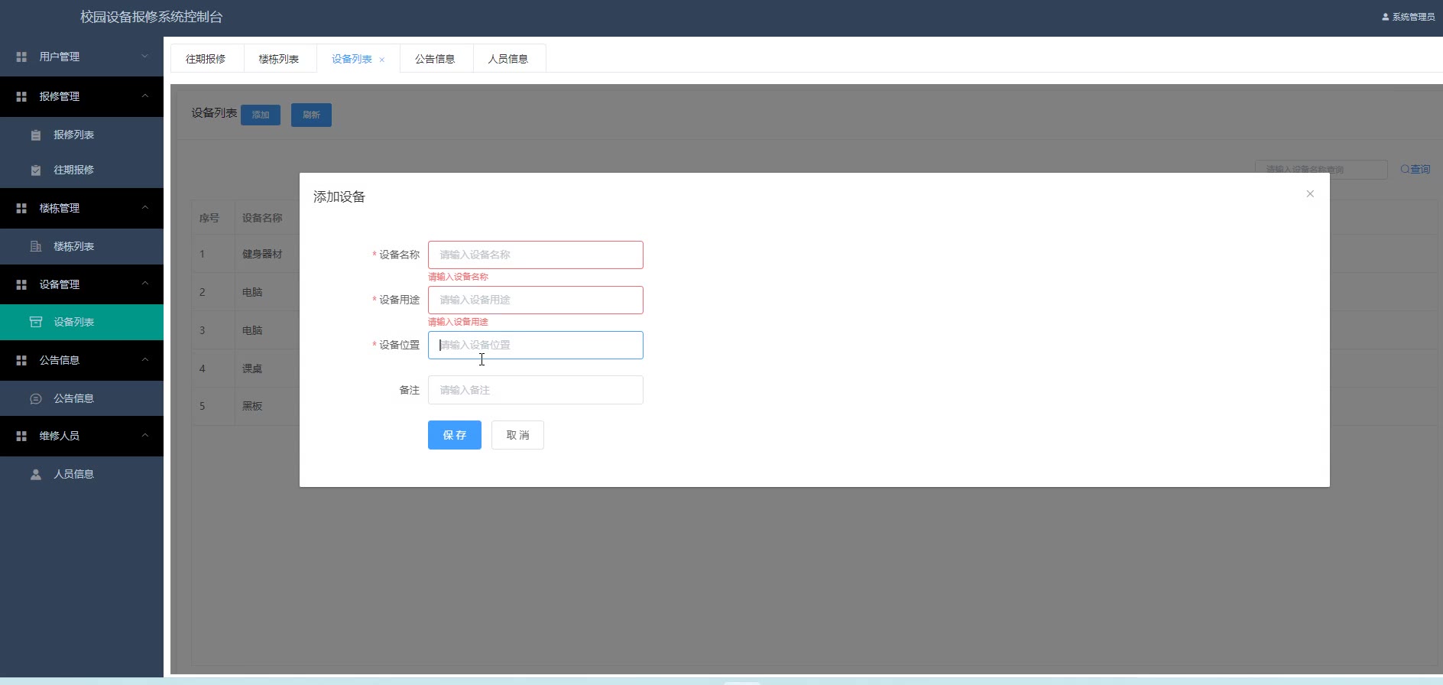Focus the 设备用途 input field
Image resolution: width=1443 pixels, height=685 pixels.
click(536, 300)
